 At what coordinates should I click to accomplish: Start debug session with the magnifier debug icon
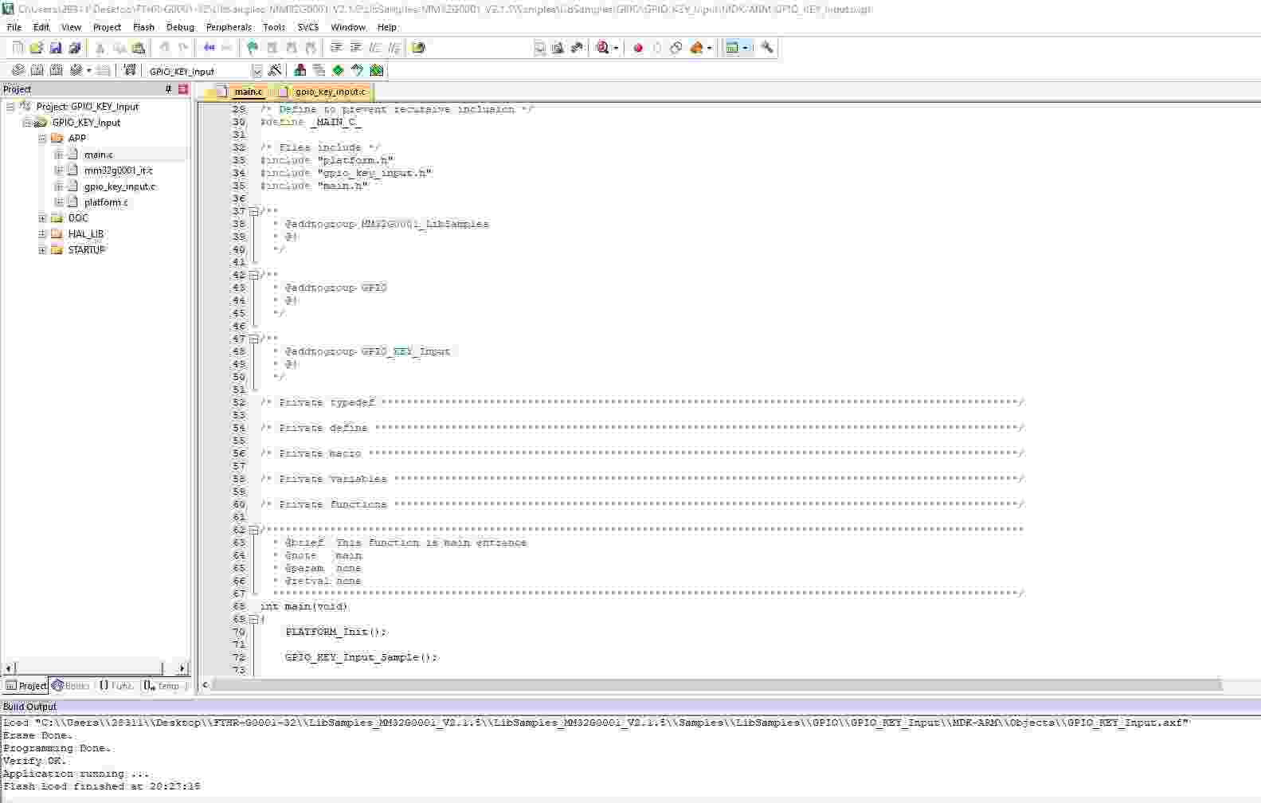[603, 48]
